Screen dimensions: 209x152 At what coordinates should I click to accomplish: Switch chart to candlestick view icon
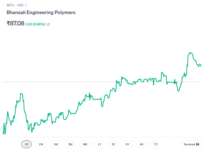[156, 144]
